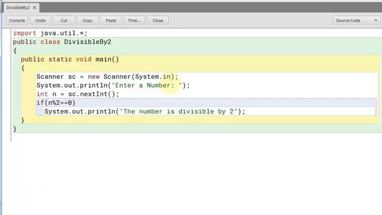Screen dimensions: 382x215
Task: Open the Source Code view dropdown
Action: point(356,20)
